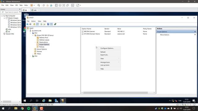This screenshot has height=111, width=198.
Task: Expand the More Actions arrow
Action: click(x=195, y=35)
